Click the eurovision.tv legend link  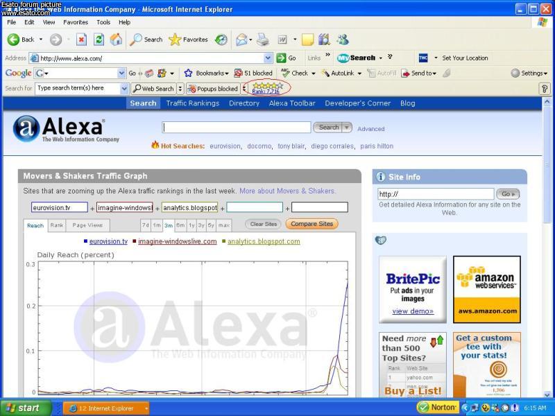[108, 241]
